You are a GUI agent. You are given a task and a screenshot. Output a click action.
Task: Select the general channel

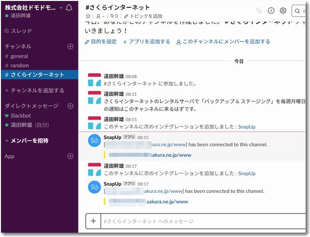[x=19, y=56]
